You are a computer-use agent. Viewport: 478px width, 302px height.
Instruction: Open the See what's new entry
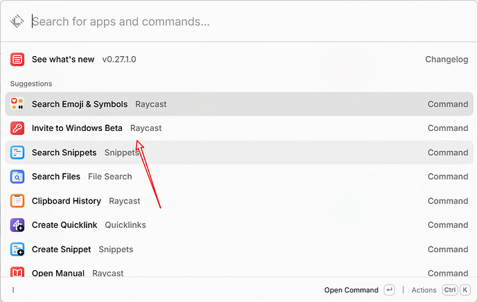pyautogui.click(x=239, y=59)
